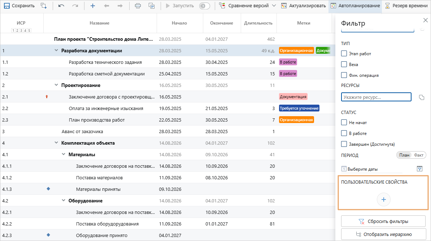Click the Документация tag in row 2.1
Screen dimensions: 431x241
pyautogui.click(x=293, y=97)
